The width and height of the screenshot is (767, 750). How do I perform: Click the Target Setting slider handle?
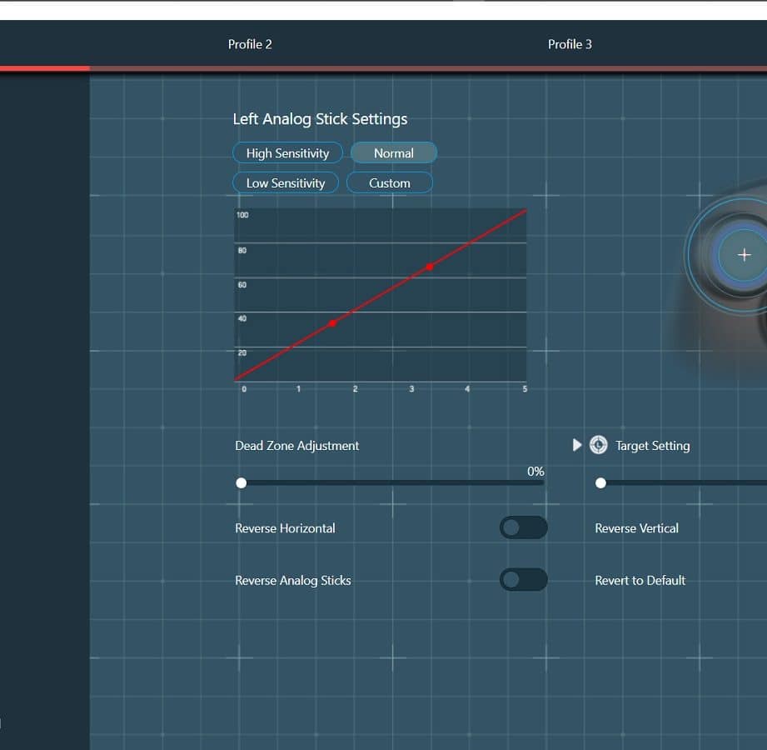(x=601, y=482)
